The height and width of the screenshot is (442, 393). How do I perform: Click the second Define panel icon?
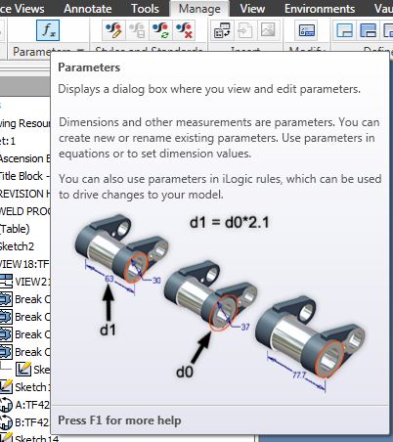pos(369,30)
